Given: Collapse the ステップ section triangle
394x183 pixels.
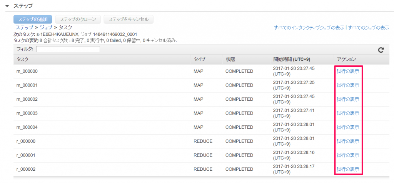Looking at the screenshot, I should click(7, 6).
